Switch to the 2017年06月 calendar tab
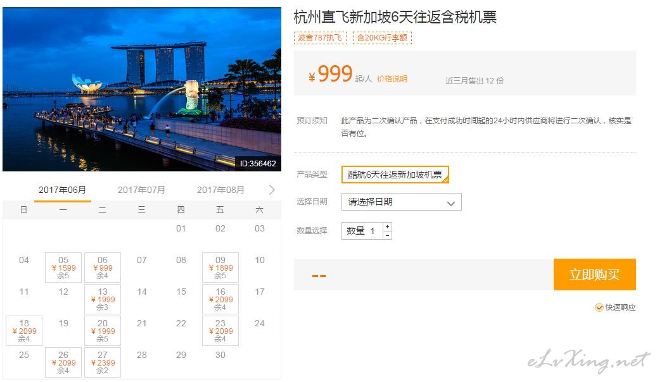Screen dimensions: 657x382 point(63,190)
